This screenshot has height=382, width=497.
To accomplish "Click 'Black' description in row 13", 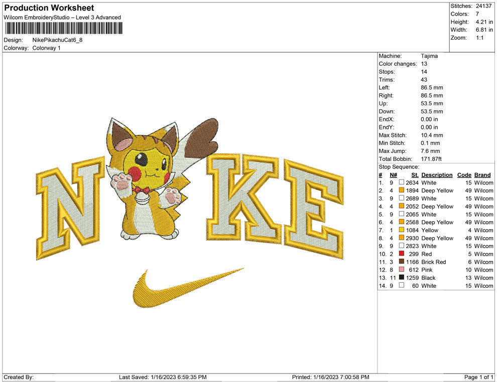I will click(428, 278).
